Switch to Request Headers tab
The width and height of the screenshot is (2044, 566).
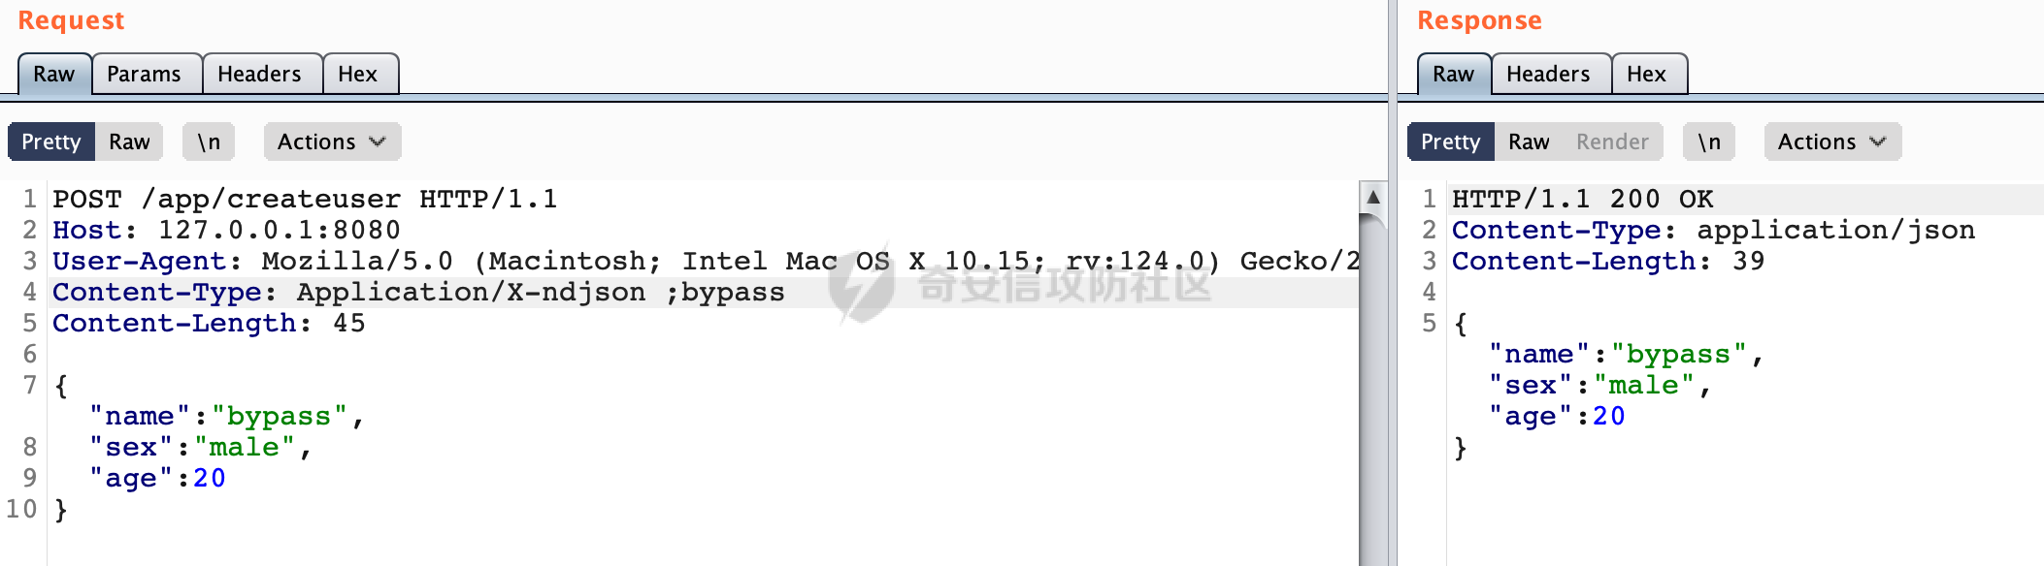[x=260, y=74]
